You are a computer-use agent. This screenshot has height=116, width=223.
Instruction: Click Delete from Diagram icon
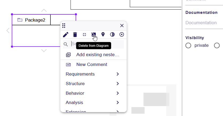93,35
